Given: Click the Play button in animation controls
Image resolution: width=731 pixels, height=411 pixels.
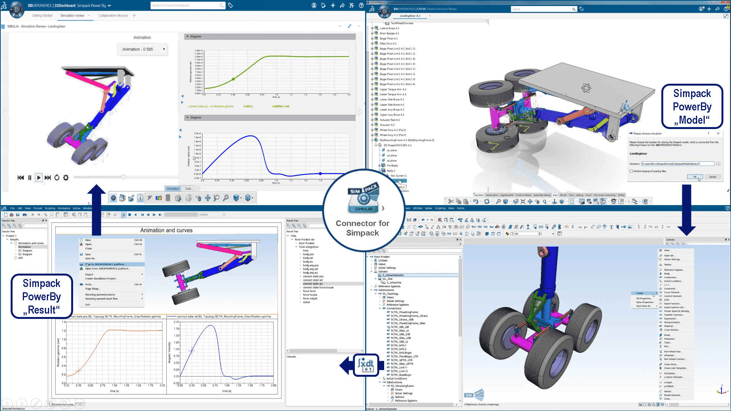Looking at the screenshot, I should pyautogui.click(x=38, y=178).
